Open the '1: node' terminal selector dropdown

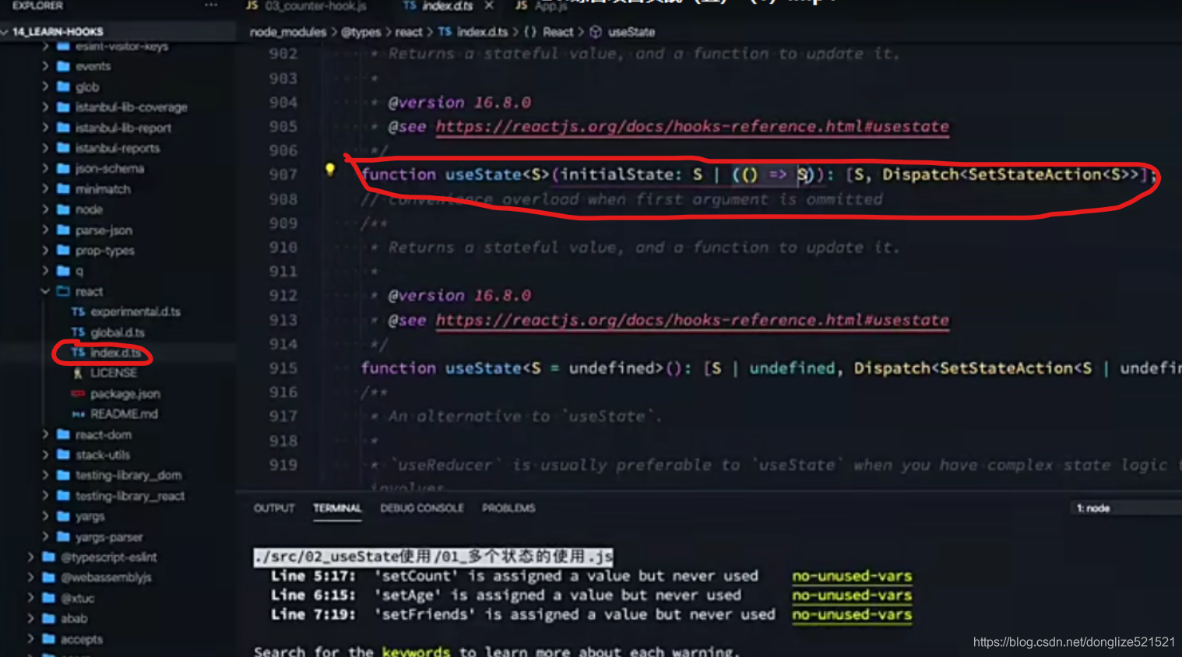pyautogui.click(x=1125, y=508)
